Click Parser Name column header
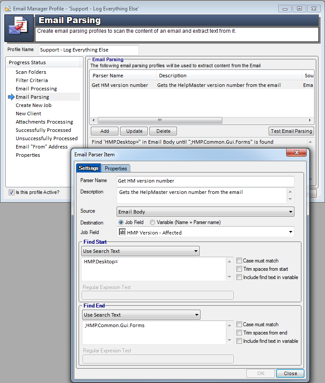This screenshot has height=383, width=325. click(x=123, y=76)
